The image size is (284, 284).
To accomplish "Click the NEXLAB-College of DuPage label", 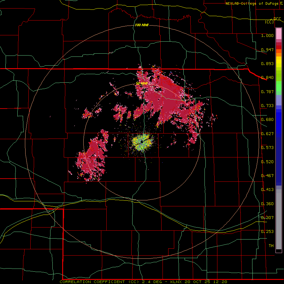I will 252,3.
